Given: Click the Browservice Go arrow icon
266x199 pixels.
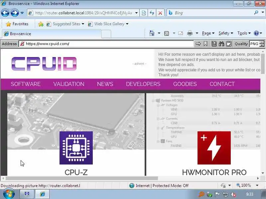Looking at the screenshot, I should (198, 44).
